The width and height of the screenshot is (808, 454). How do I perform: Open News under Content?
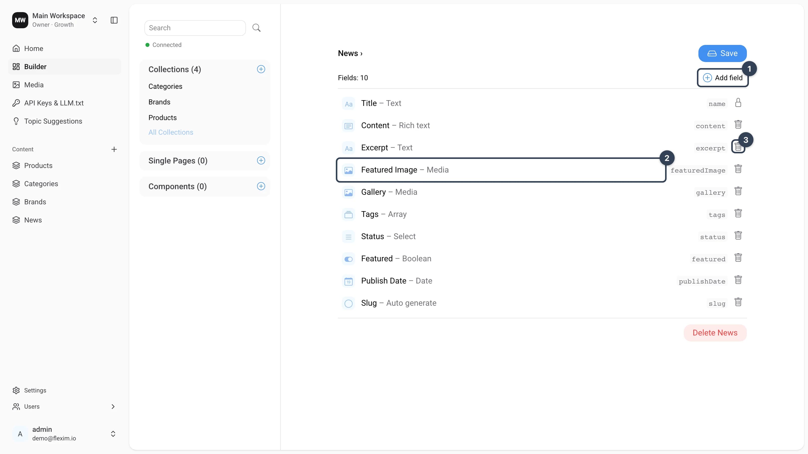(x=65, y=220)
